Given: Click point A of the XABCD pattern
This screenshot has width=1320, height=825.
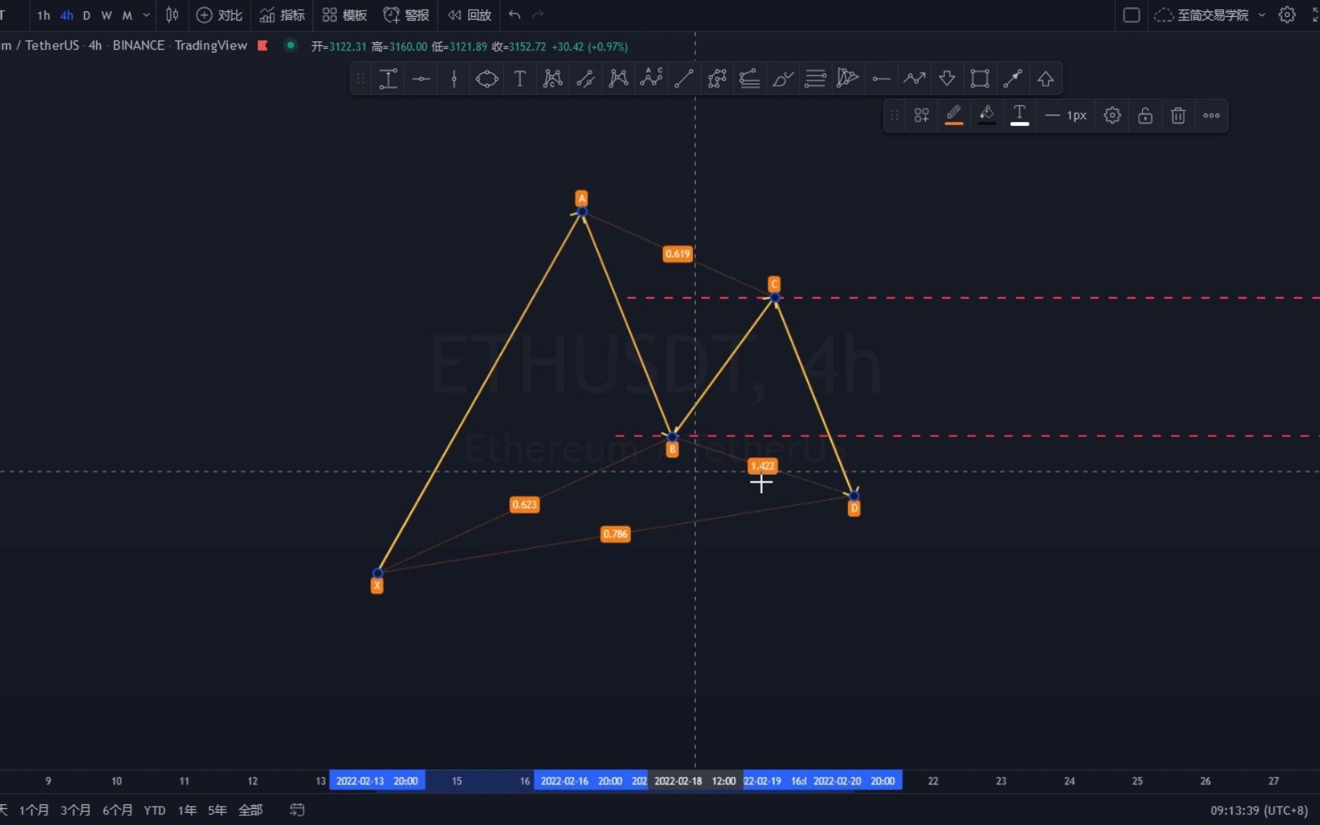Looking at the screenshot, I should coord(582,212).
